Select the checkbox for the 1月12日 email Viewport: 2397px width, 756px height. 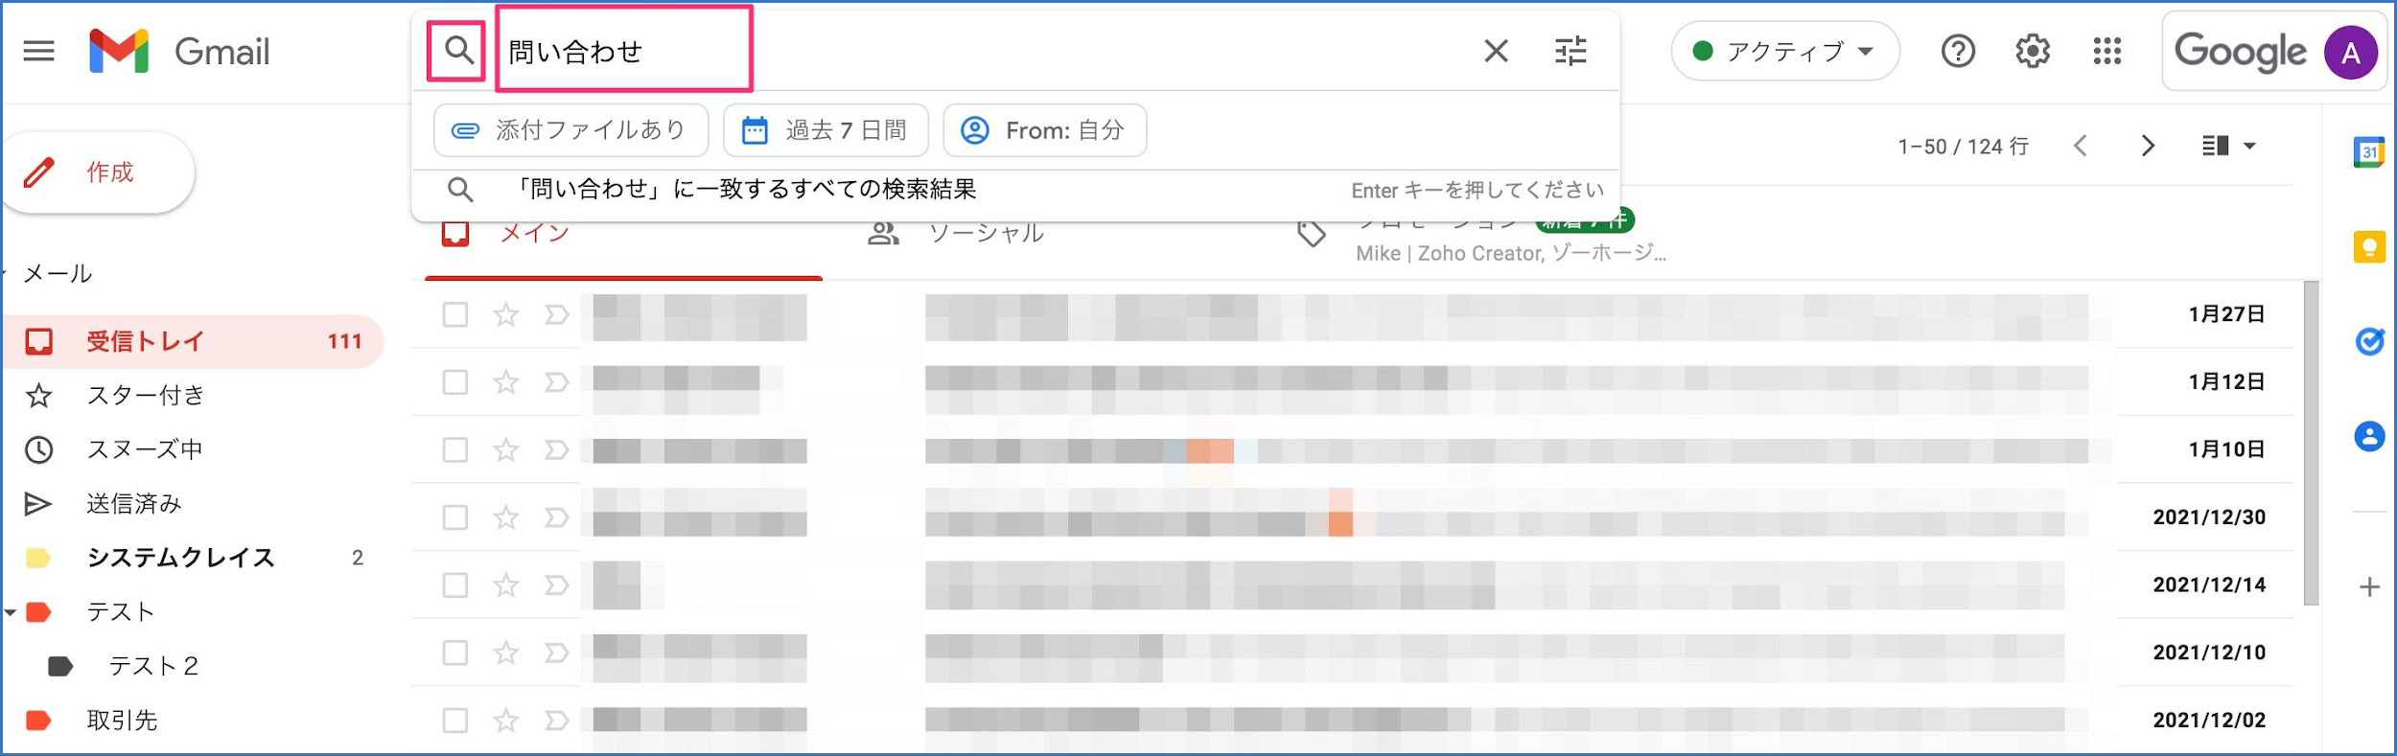pyautogui.click(x=455, y=382)
